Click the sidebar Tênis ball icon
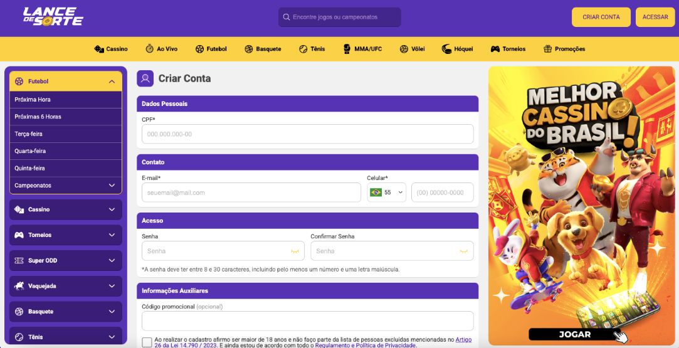Image resolution: width=679 pixels, height=348 pixels. point(19,337)
